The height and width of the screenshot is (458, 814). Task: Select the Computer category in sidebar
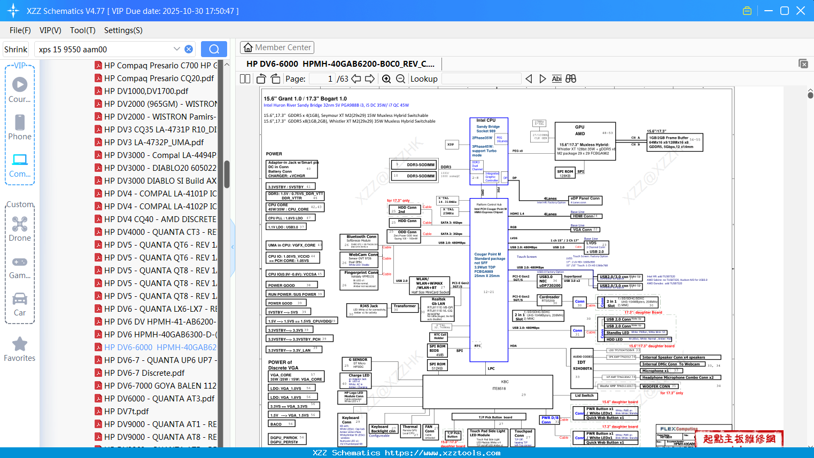click(20, 165)
